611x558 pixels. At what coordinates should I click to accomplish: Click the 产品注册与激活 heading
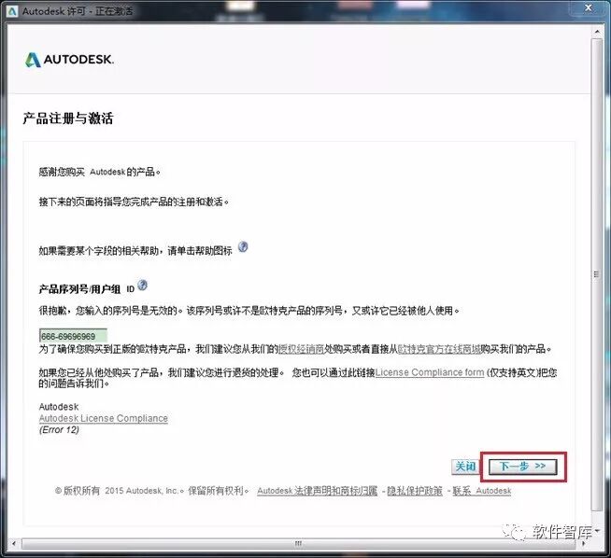point(68,119)
